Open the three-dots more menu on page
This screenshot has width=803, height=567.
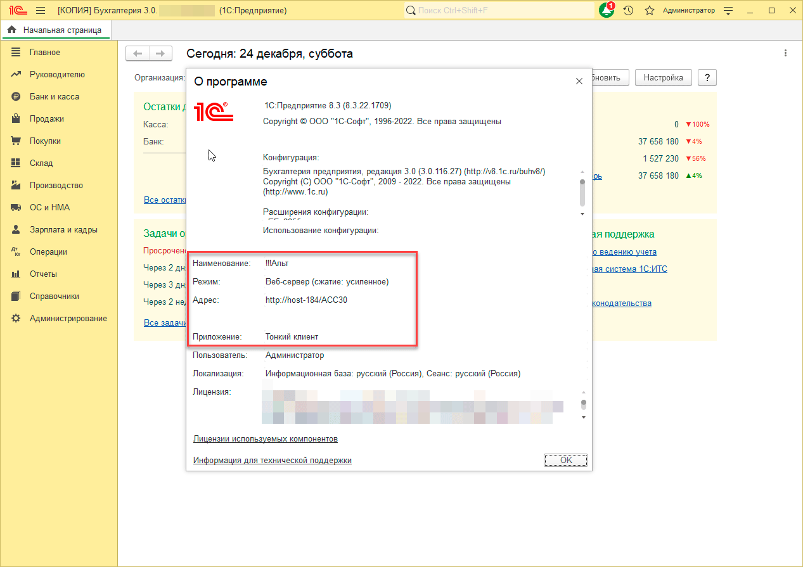coord(785,53)
